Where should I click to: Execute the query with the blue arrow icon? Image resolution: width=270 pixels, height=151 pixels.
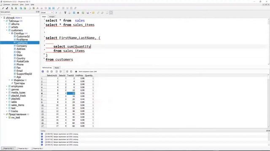(x=56, y=13)
